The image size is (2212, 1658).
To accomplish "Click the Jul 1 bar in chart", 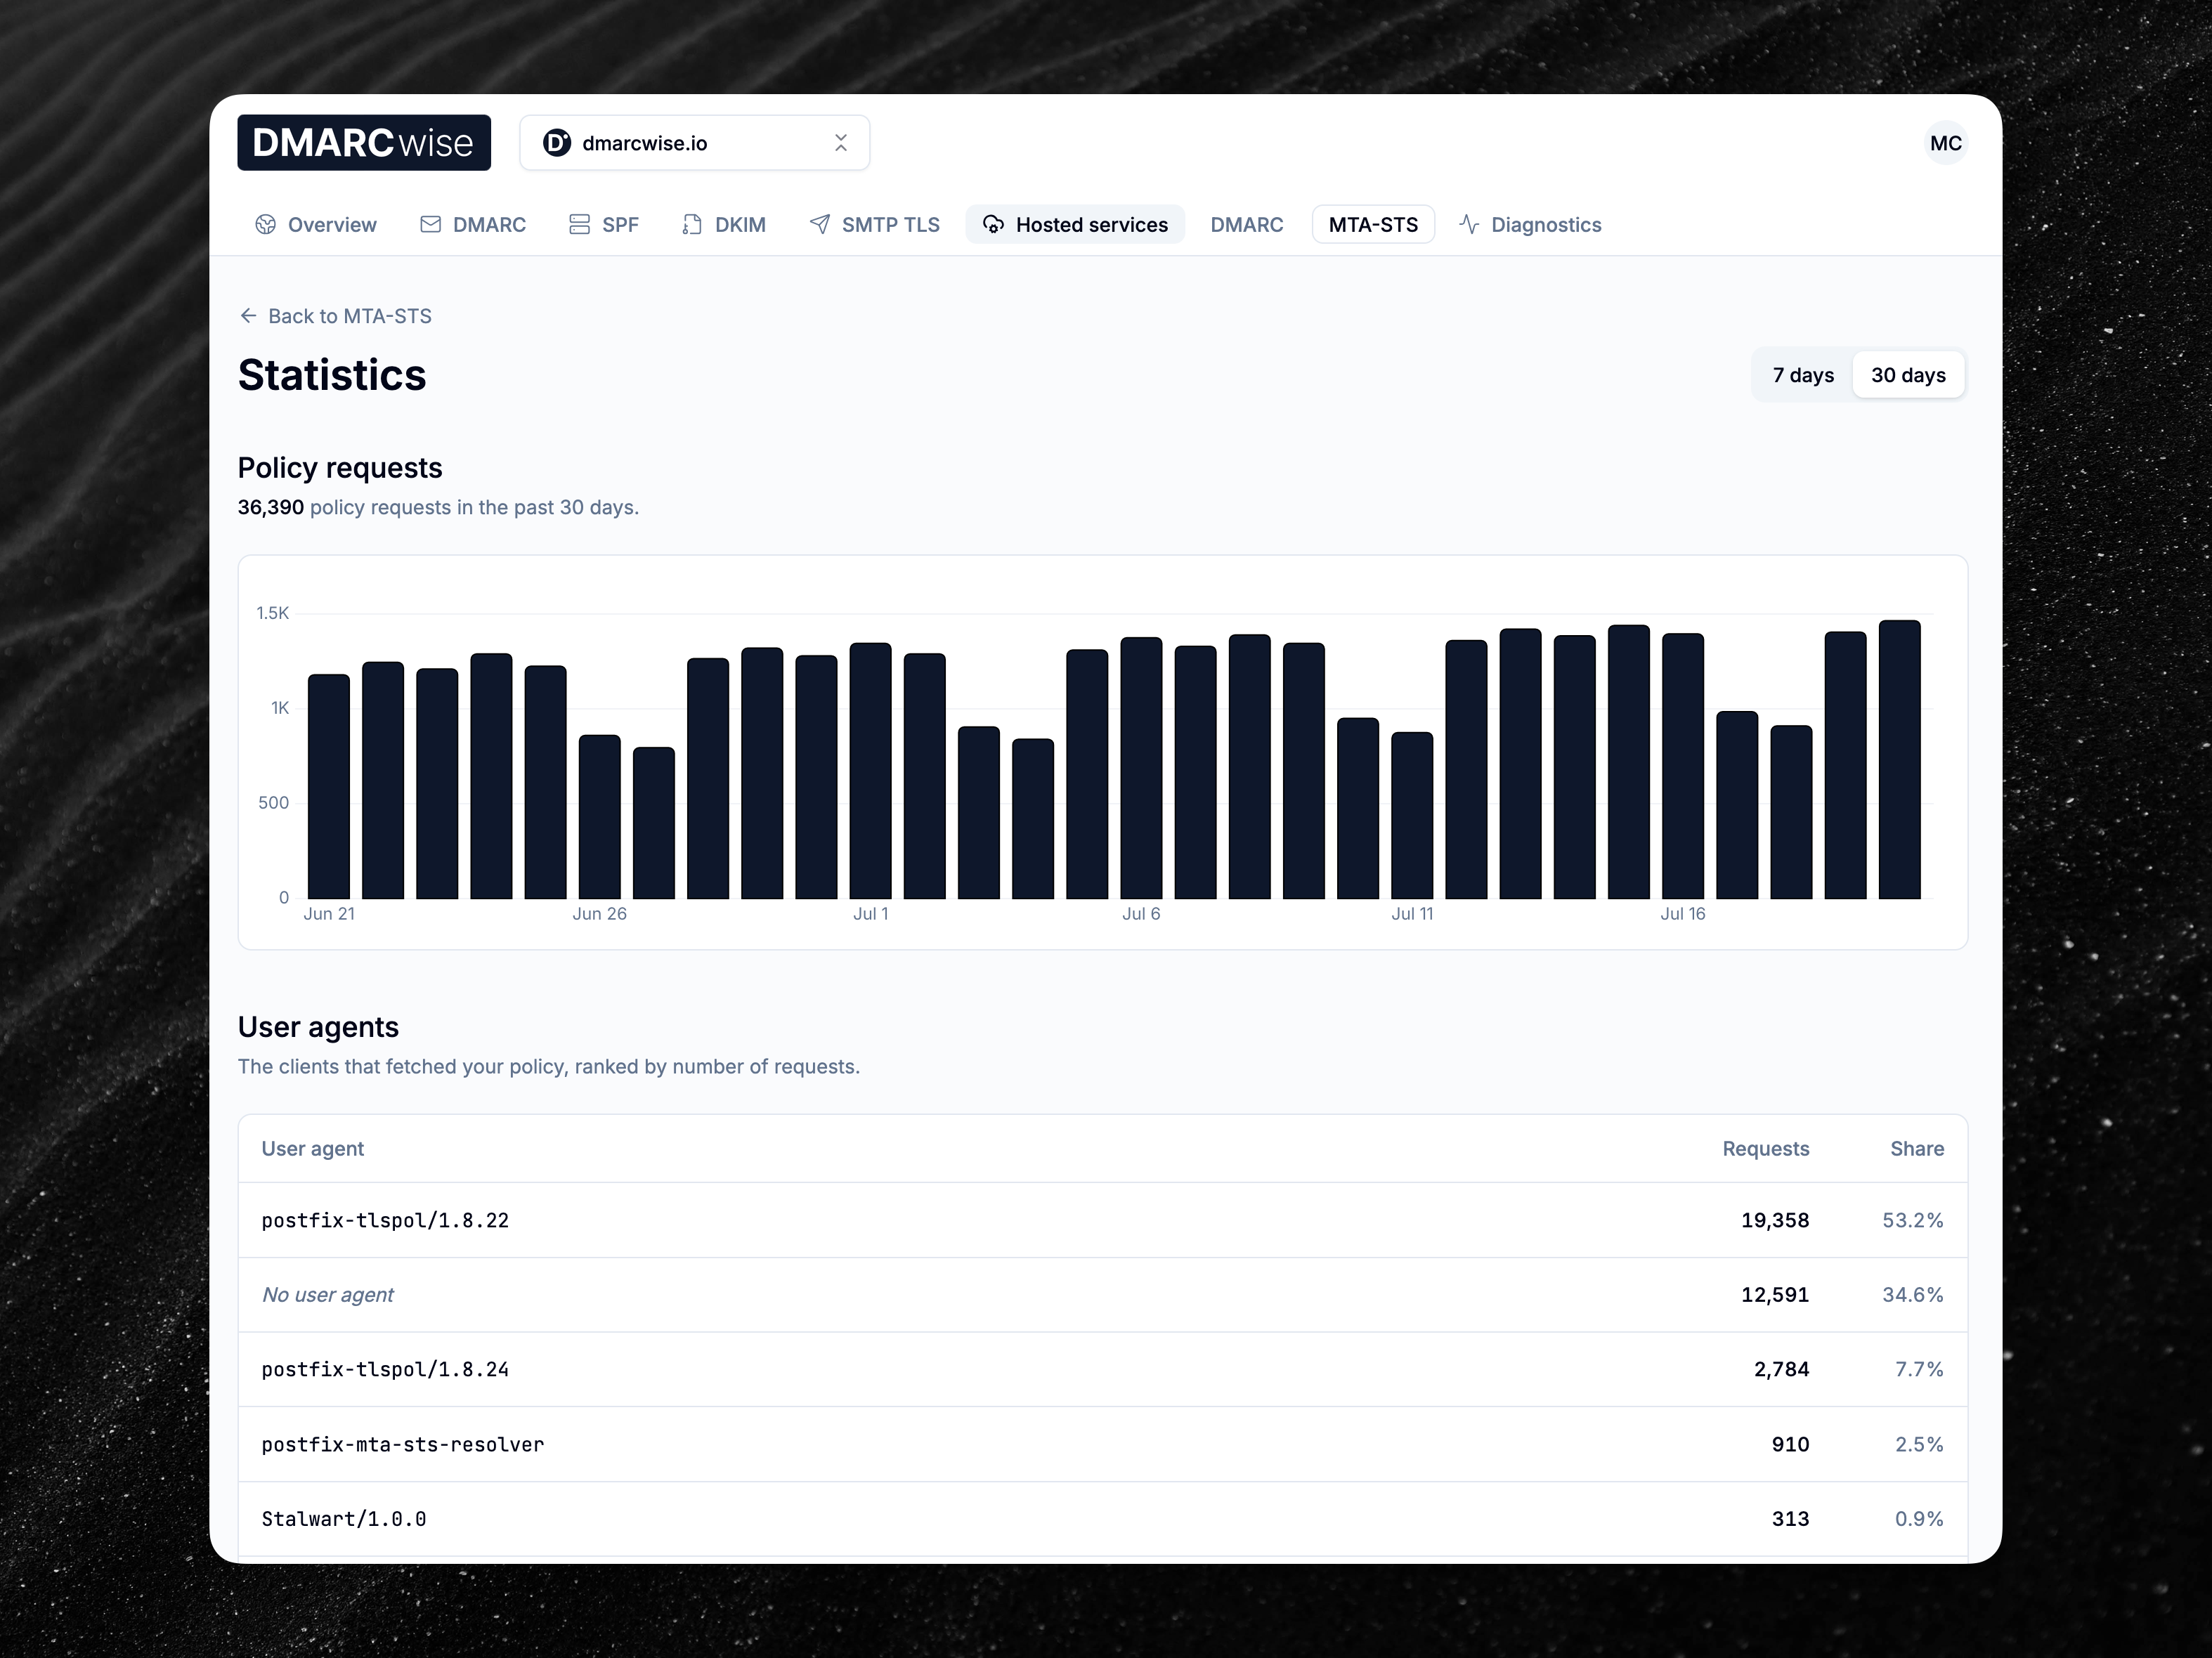I will click(871, 771).
